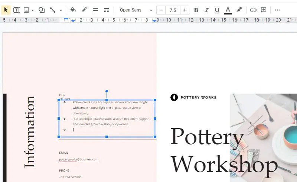The image size is (297, 182).
Task: Click the left indent marker on the ruler
Action: tap(73, 21)
